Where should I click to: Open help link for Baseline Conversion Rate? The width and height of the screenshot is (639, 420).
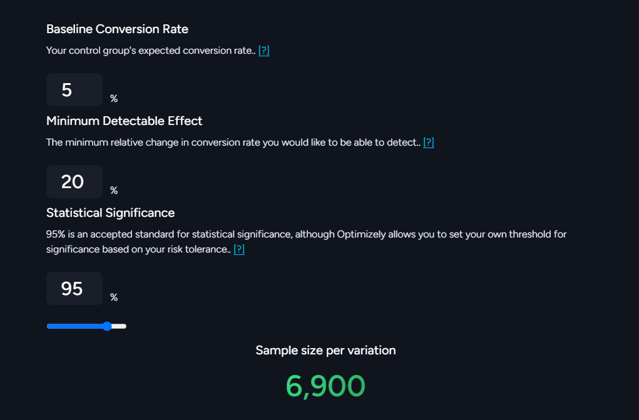[263, 51]
